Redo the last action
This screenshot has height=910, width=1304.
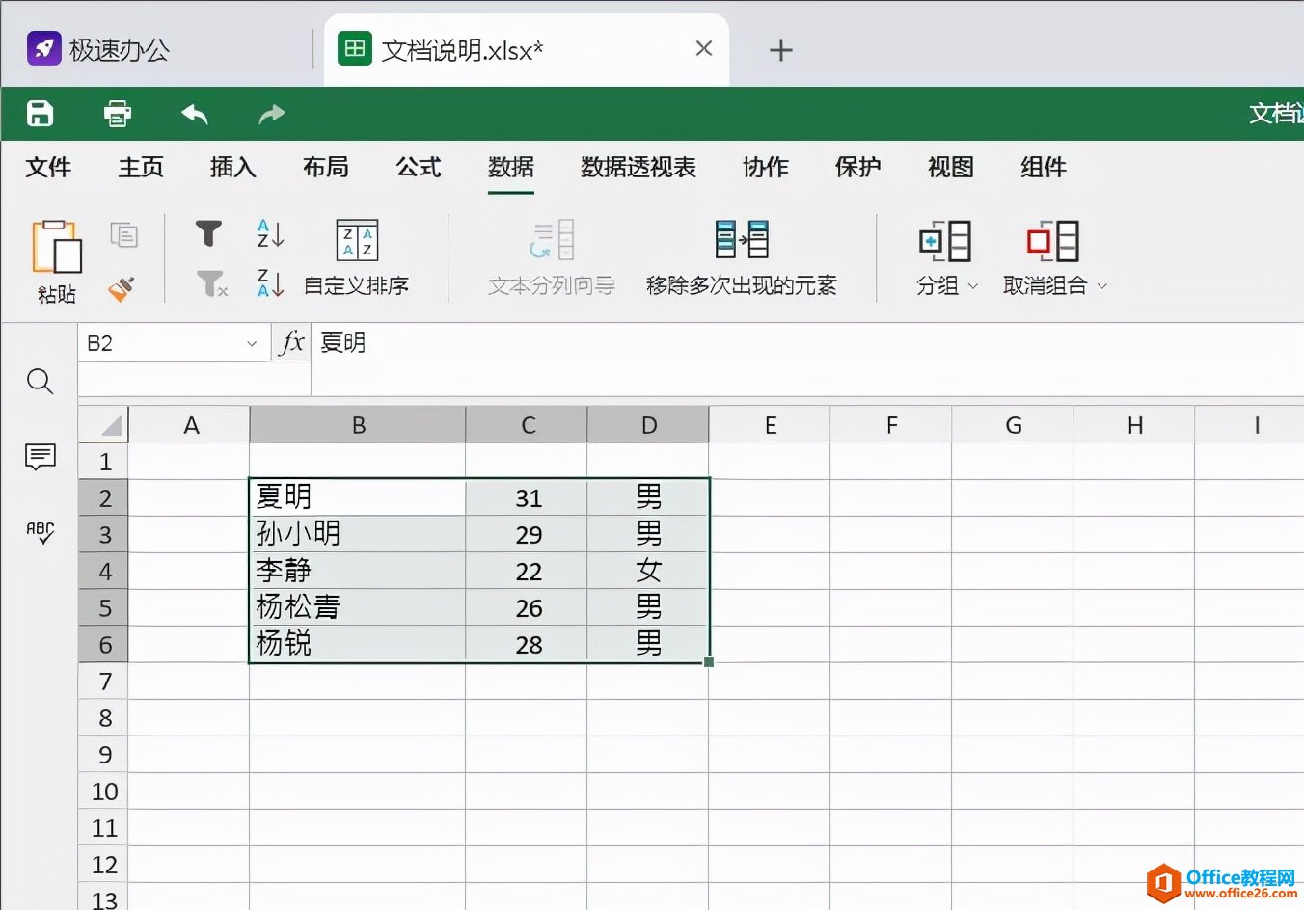(x=270, y=113)
